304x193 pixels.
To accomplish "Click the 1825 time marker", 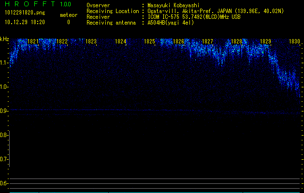I will click(x=149, y=41).
